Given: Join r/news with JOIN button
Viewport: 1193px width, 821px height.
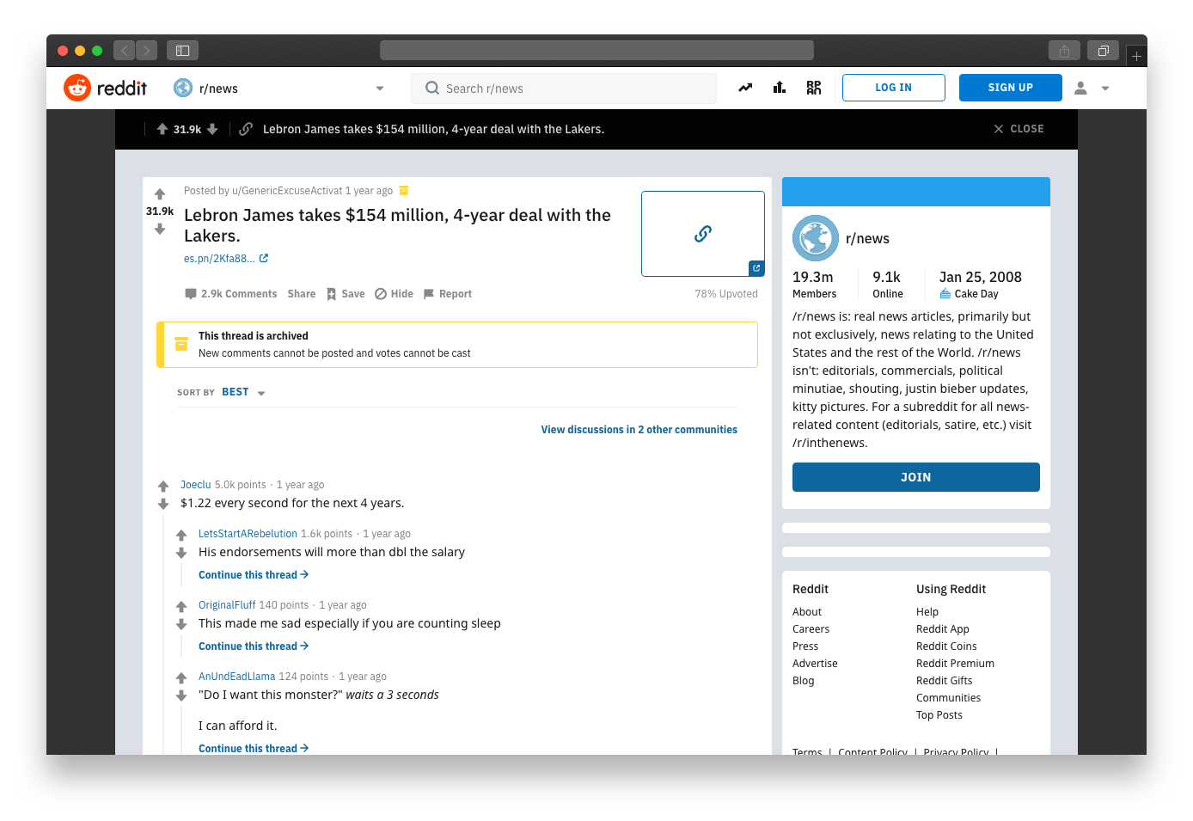Looking at the screenshot, I should click(x=916, y=477).
